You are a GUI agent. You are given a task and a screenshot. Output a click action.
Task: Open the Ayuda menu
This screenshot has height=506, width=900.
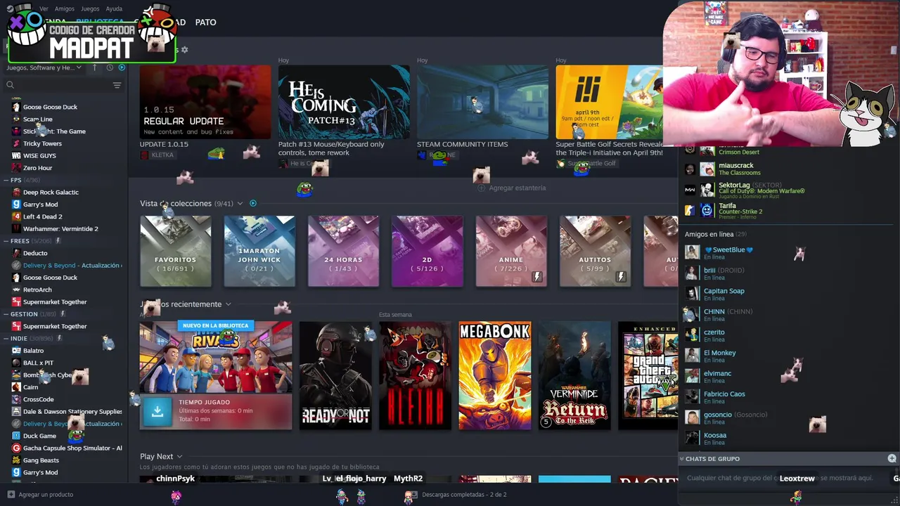coord(114,8)
